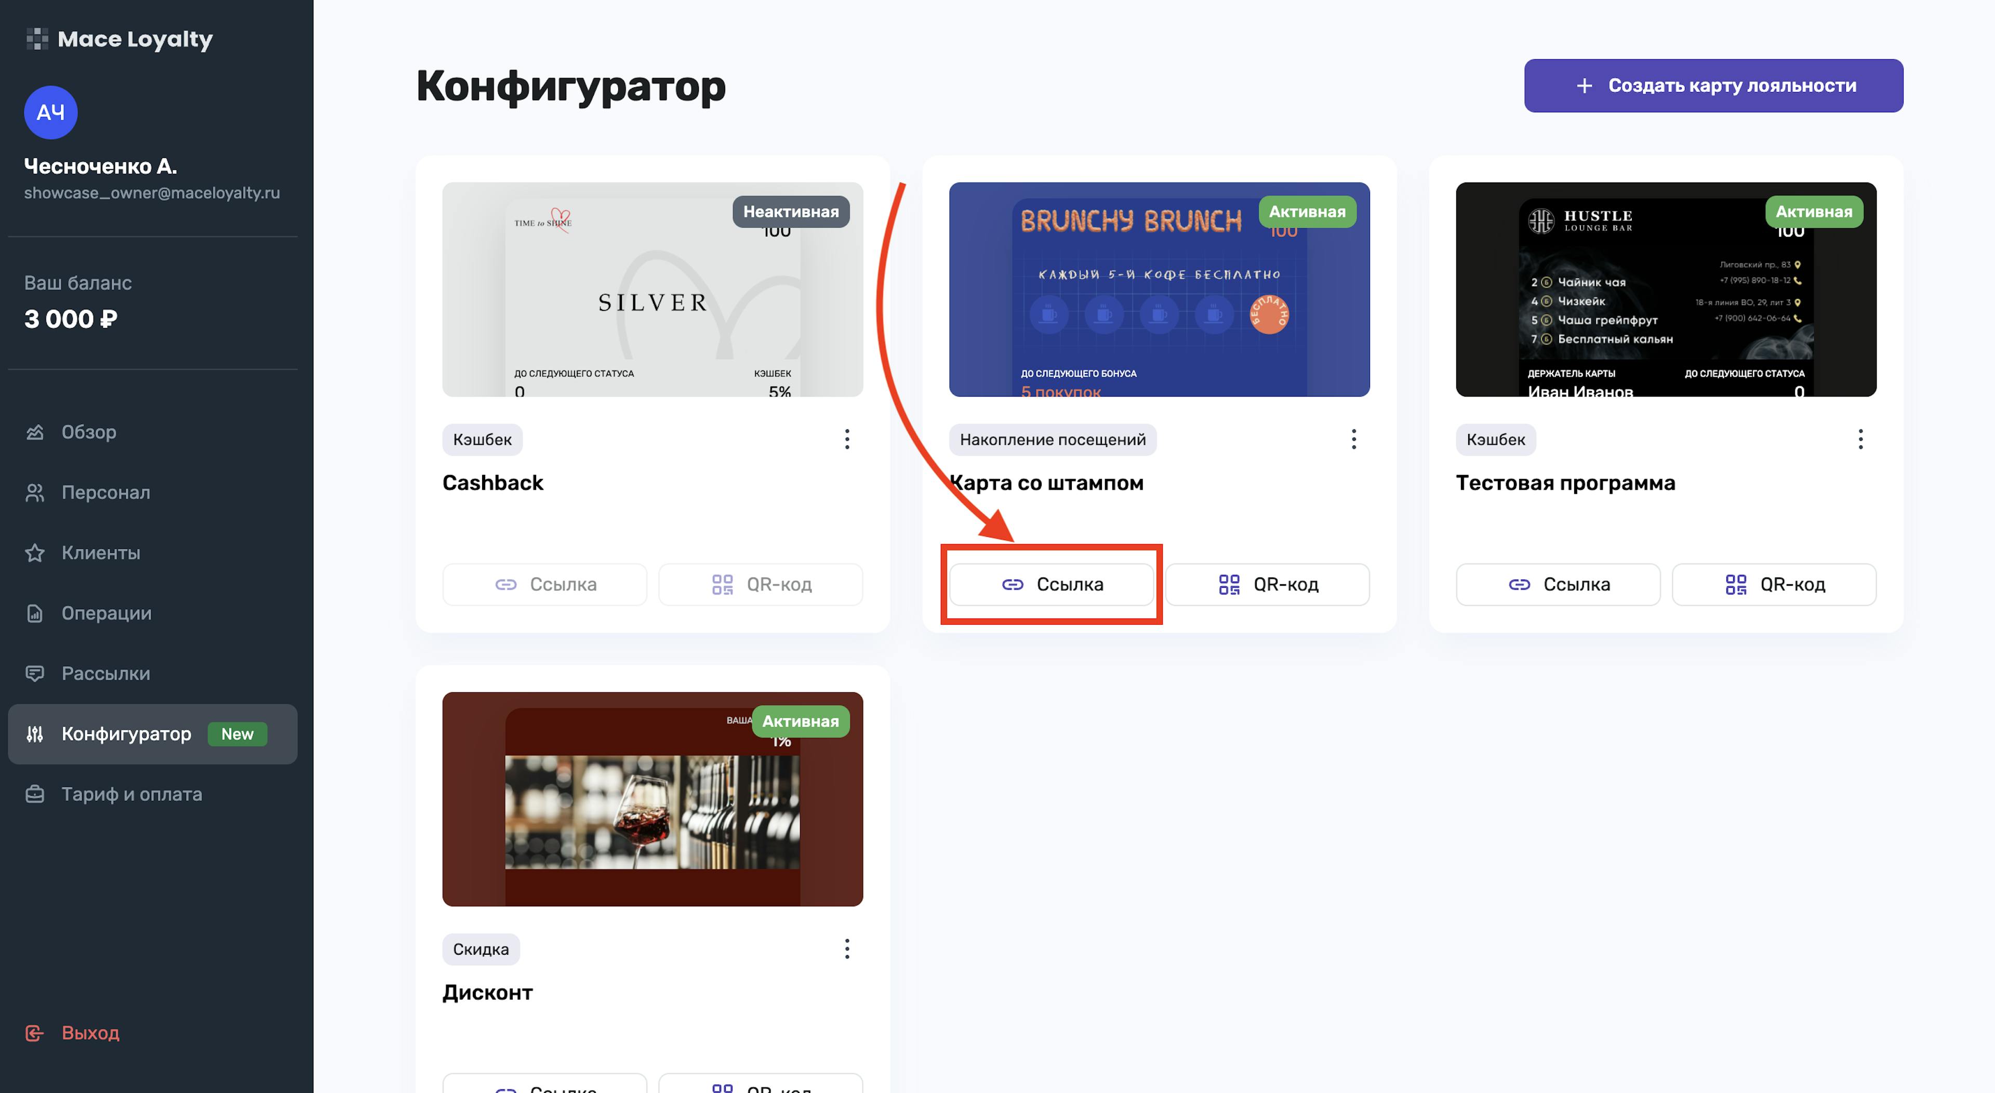Click QR-код button under Cashback

click(x=761, y=584)
